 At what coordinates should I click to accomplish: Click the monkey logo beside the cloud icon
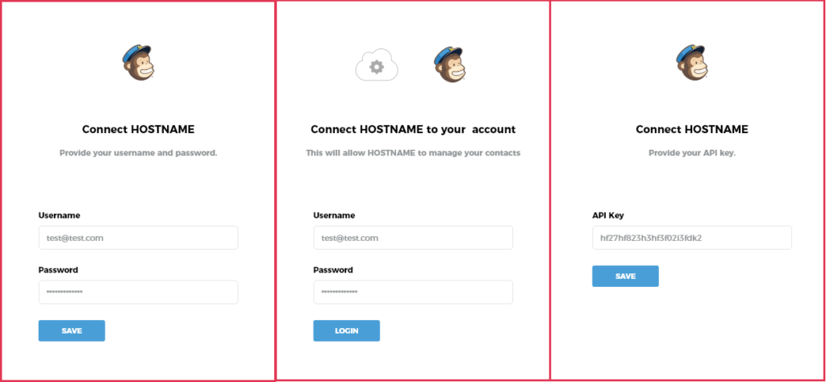click(x=450, y=63)
